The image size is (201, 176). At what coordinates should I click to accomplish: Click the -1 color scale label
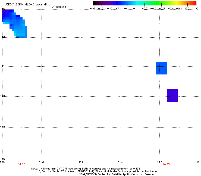click(x=135, y=9)
